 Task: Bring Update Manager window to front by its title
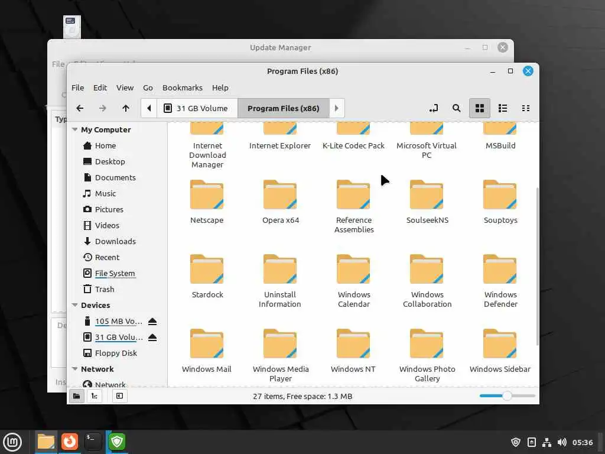pos(281,47)
